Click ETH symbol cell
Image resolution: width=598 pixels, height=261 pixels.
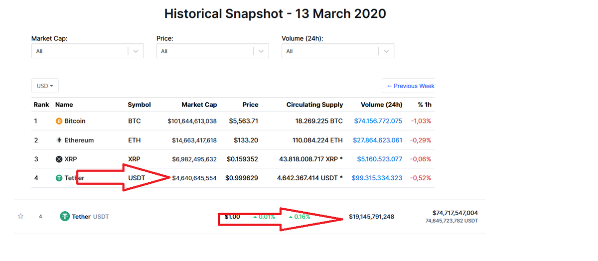click(x=135, y=140)
